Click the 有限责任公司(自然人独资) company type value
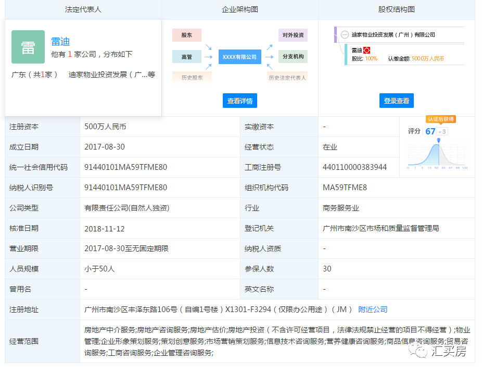 (x=126, y=208)
